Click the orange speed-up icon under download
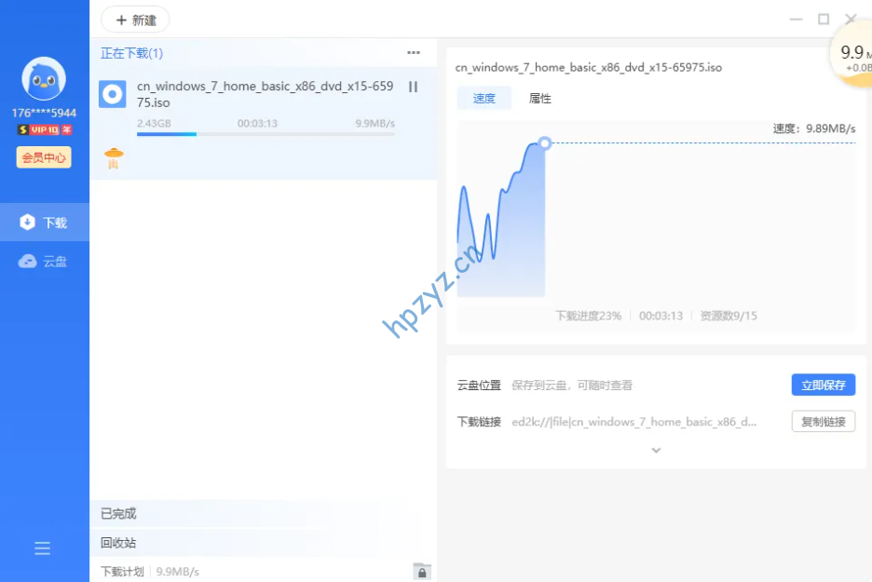Image resolution: width=872 pixels, height=582 pixels. tap(114, 158)
